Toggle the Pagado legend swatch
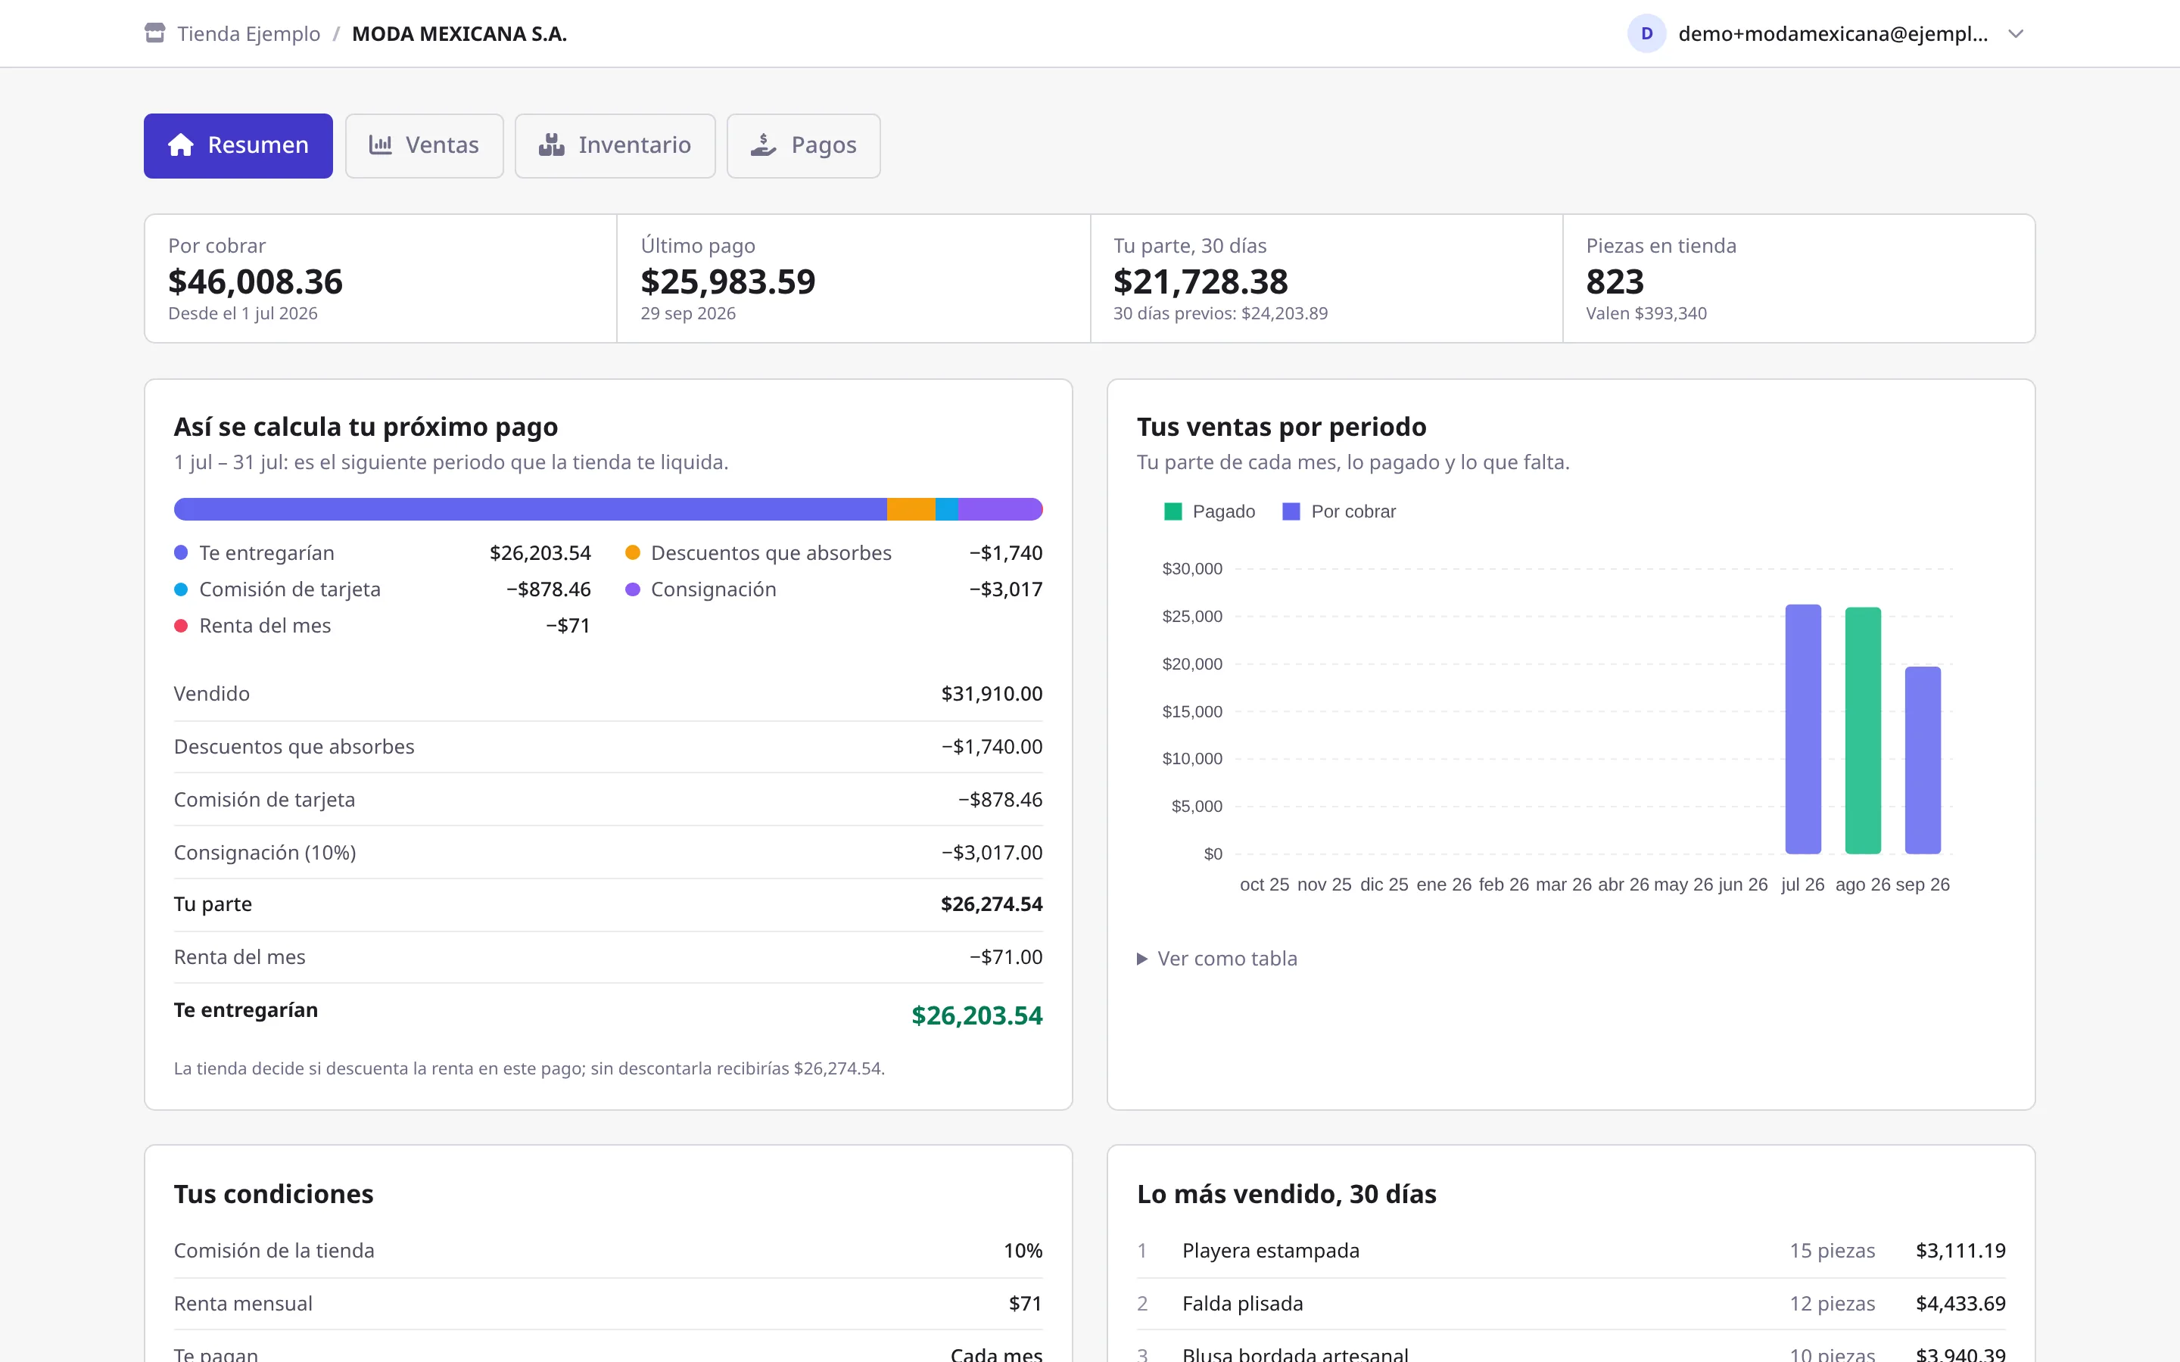Screen dimensions: 2180x1362 (1173, 512)
